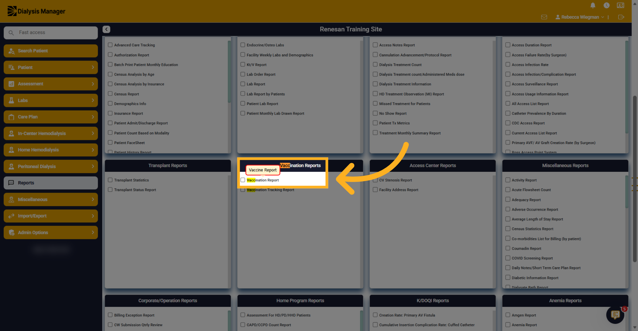Viewport: 638px width, 331px height.
Task: Click the Transplant Status Report label
Action: click(135, 190)
